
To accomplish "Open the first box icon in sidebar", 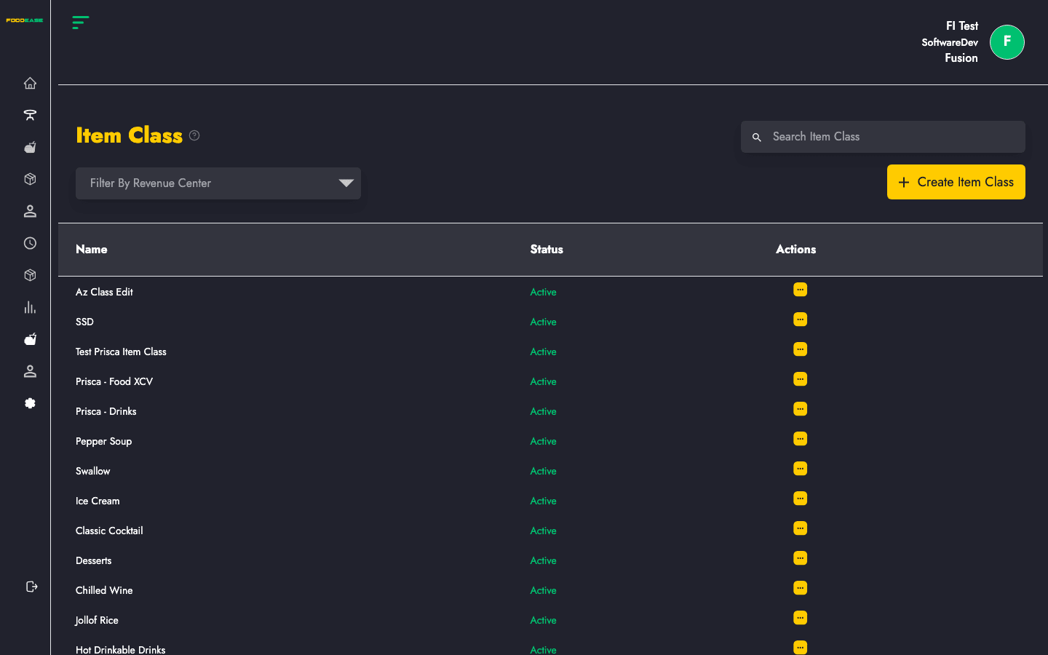I will pyautogui.click(x=30, y=179).
